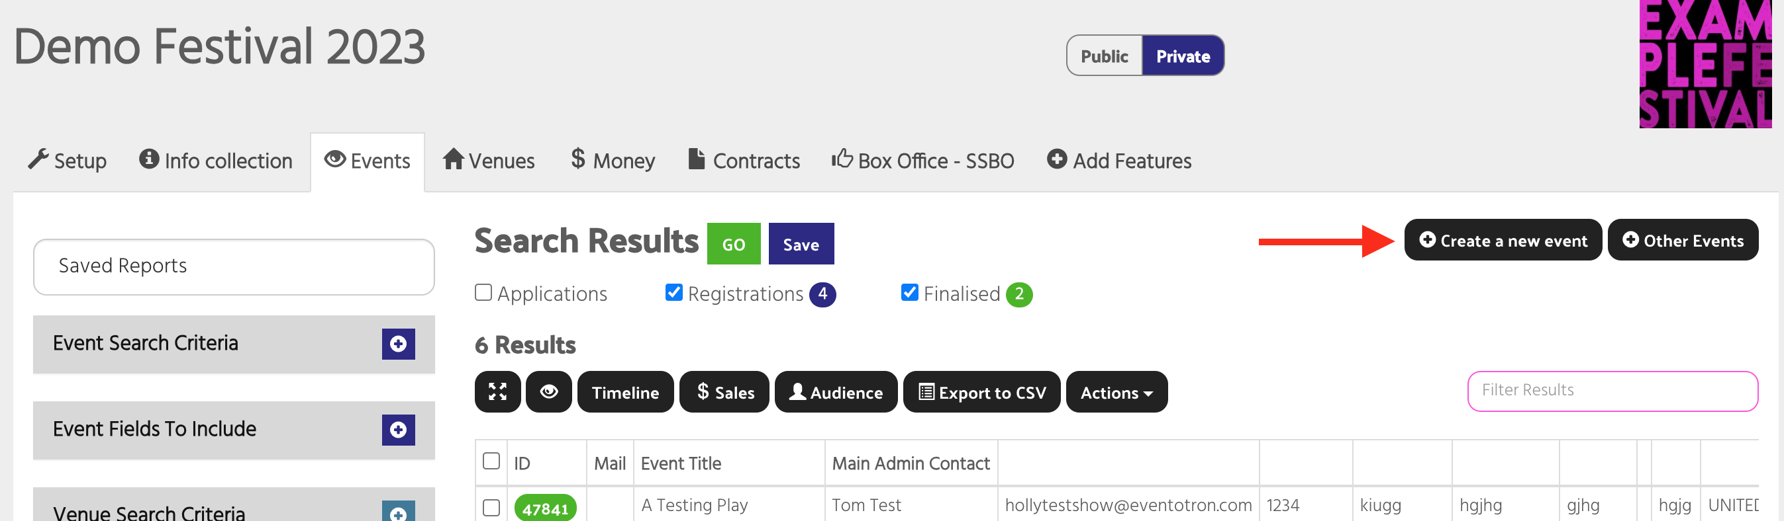Screen dimensions: 1784x521
Task: Click the Example Festival logo image
Action: tap(1705, 63)
